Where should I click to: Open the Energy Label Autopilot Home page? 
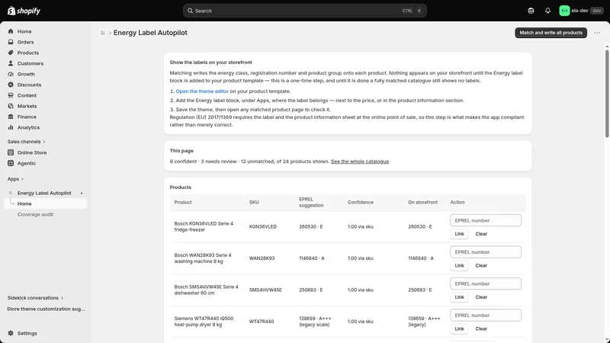[x=46, y=204]
